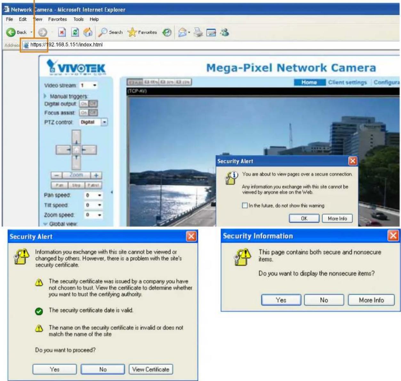Click the Patrol button
Viewport: 401px width, 381px height.
point(93,185)
